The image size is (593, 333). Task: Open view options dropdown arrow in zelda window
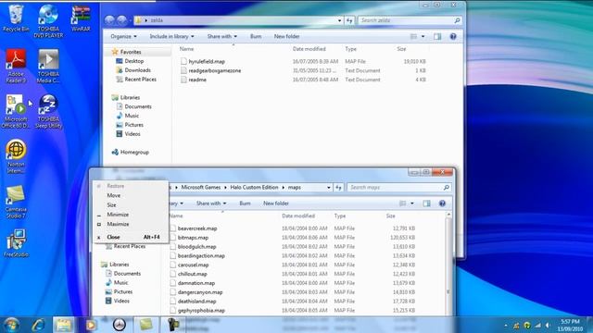point(423,37)
